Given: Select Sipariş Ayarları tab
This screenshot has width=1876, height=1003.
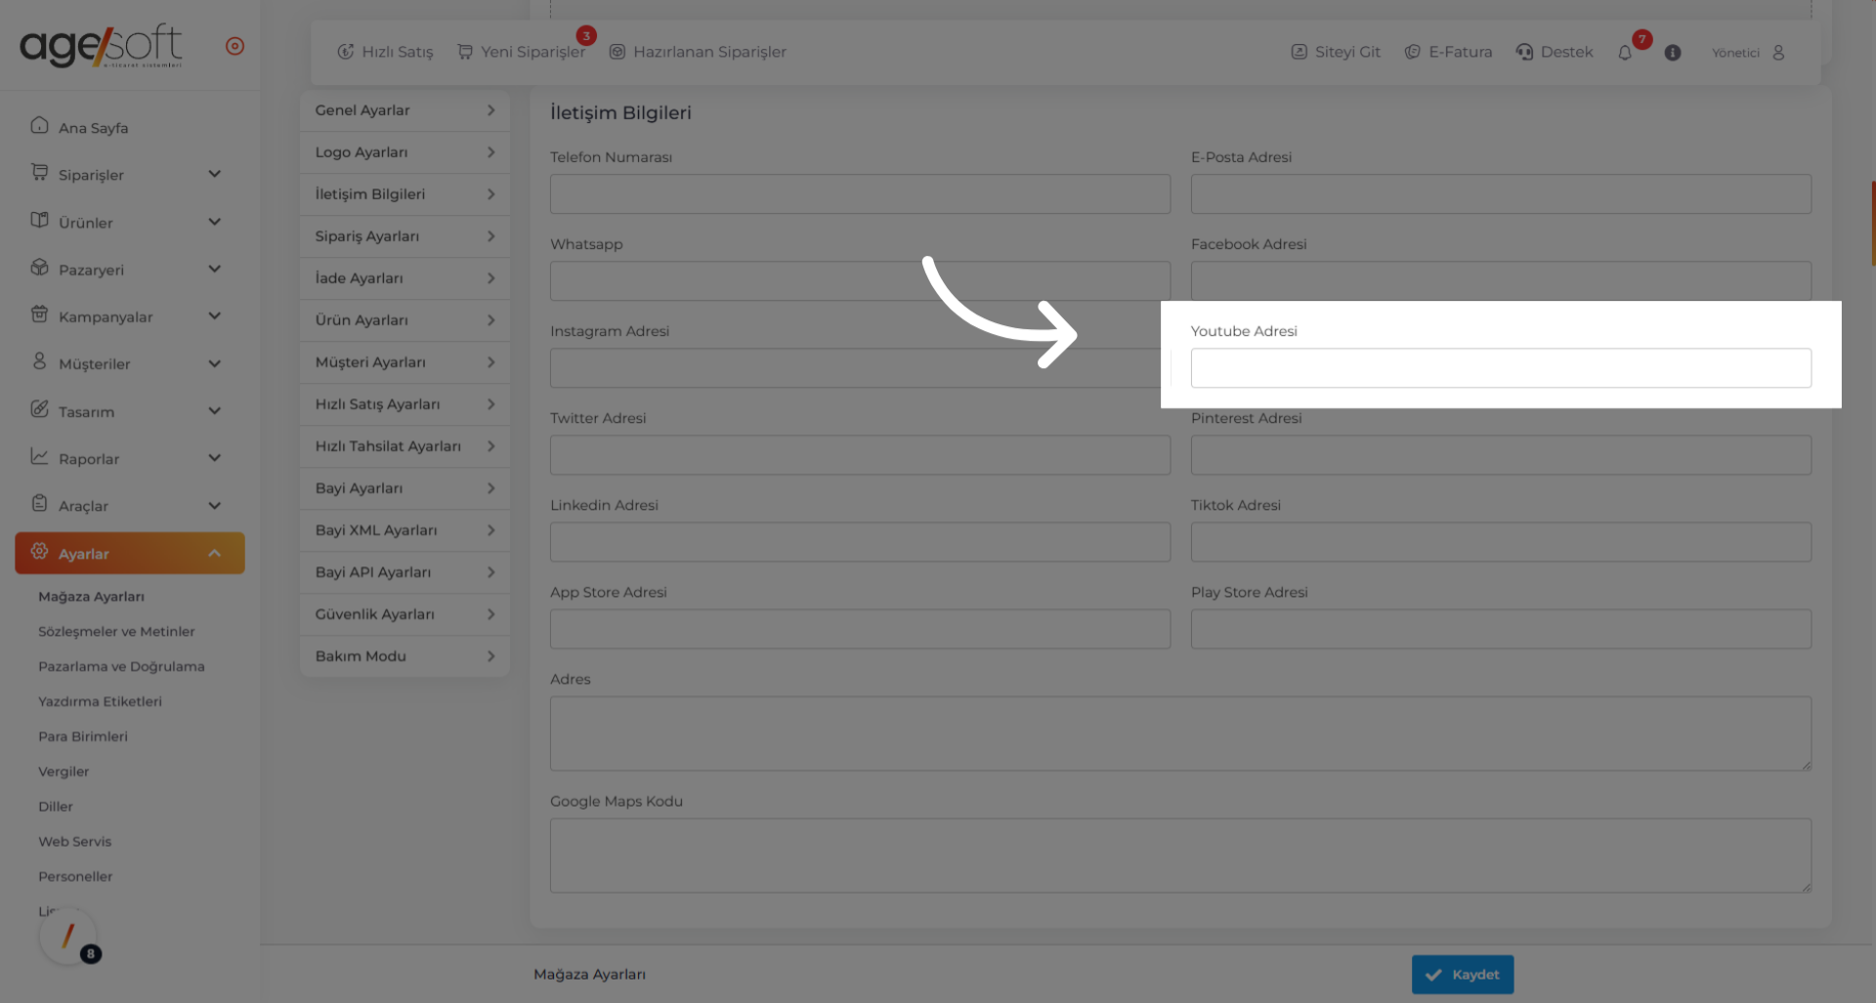Looking at the screenshot, I should point(405,236).
